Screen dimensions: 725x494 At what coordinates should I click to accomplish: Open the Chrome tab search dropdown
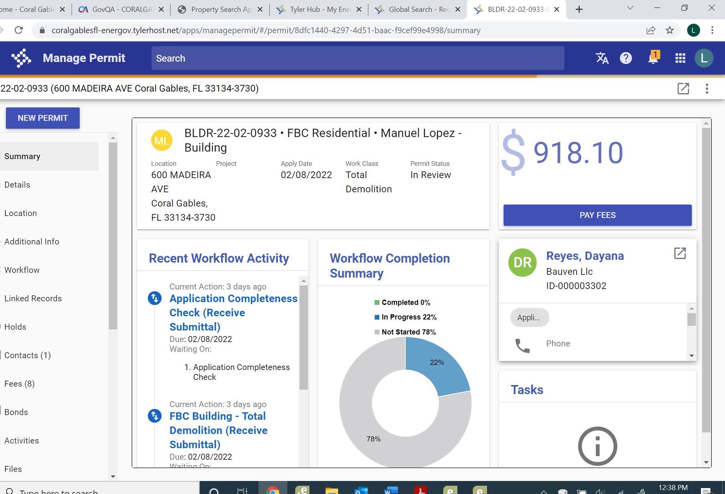(630, 8)
